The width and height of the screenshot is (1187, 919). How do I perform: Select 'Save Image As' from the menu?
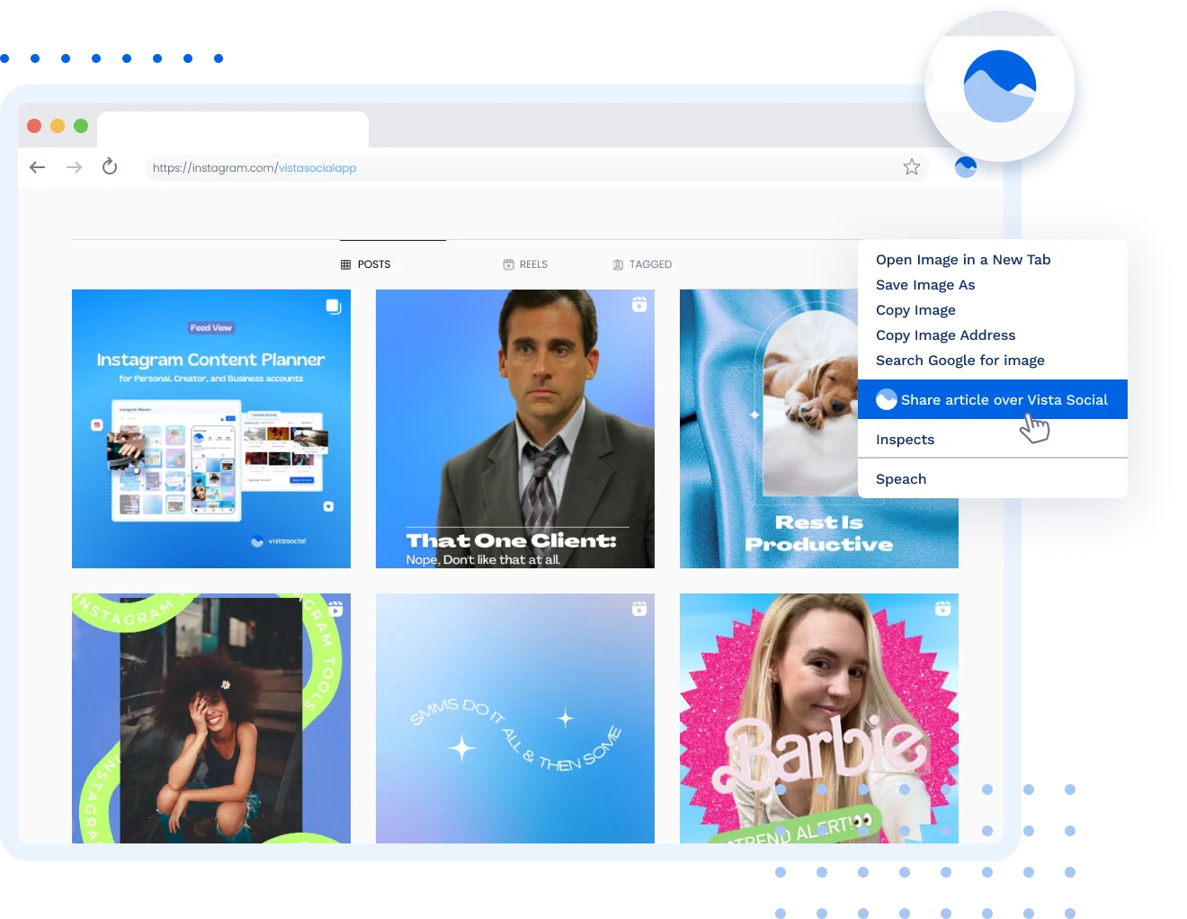coord(924,284)
